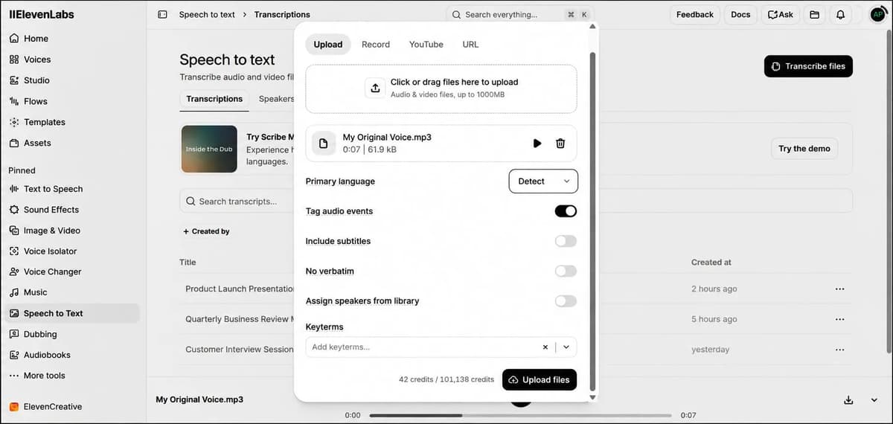Click Speech to text breadcrumb
Viewport: 893px width, 424px height.
pos(207,14)
